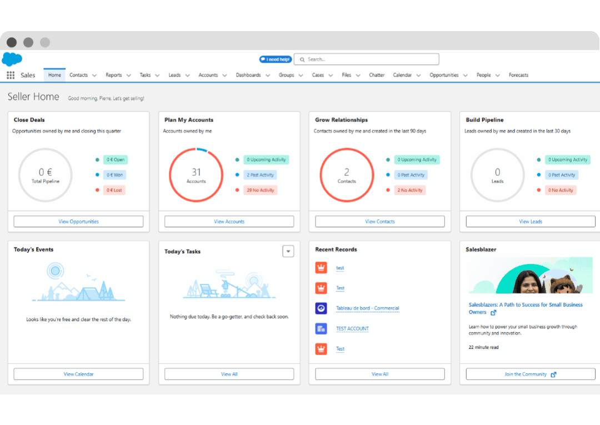This screenshot has height=425, width=600.
Task: Click the external link icon on Join the Community
Action: (x=553, y=375)
